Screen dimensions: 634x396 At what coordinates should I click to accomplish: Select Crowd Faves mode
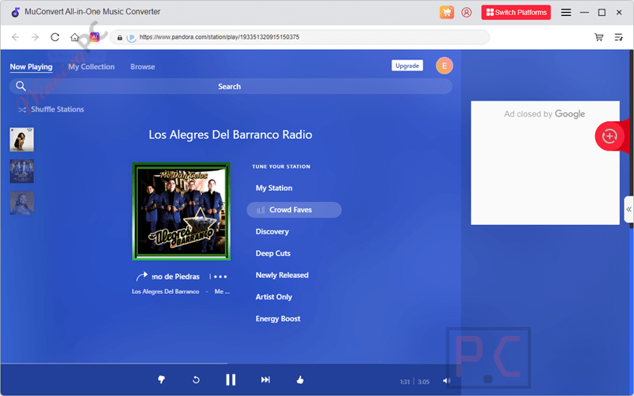coord(294,210)
